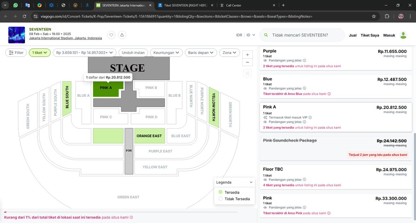Select the Pink A listing Rp.20.812.500
The width and height of the screenshot is (416, 223).
click(x=336, y=117)
